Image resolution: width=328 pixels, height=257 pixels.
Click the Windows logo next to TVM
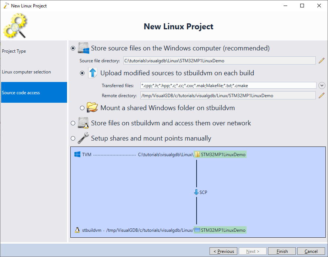[x=77, y=154]
